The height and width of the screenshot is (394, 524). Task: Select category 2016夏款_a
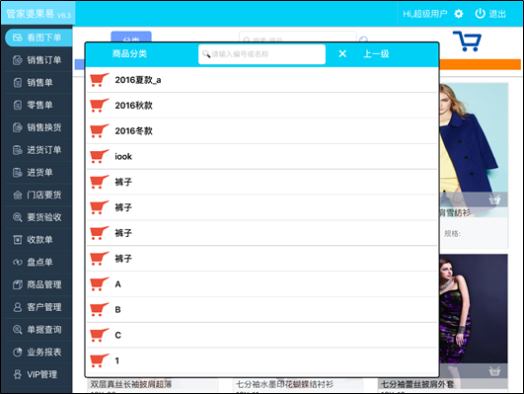tap(262, 80)
